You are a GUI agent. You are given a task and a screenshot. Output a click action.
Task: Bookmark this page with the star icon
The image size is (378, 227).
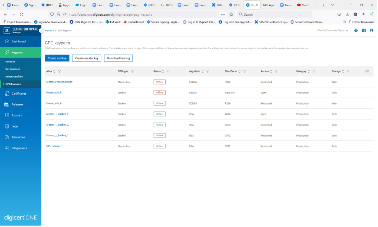point(231,14)
